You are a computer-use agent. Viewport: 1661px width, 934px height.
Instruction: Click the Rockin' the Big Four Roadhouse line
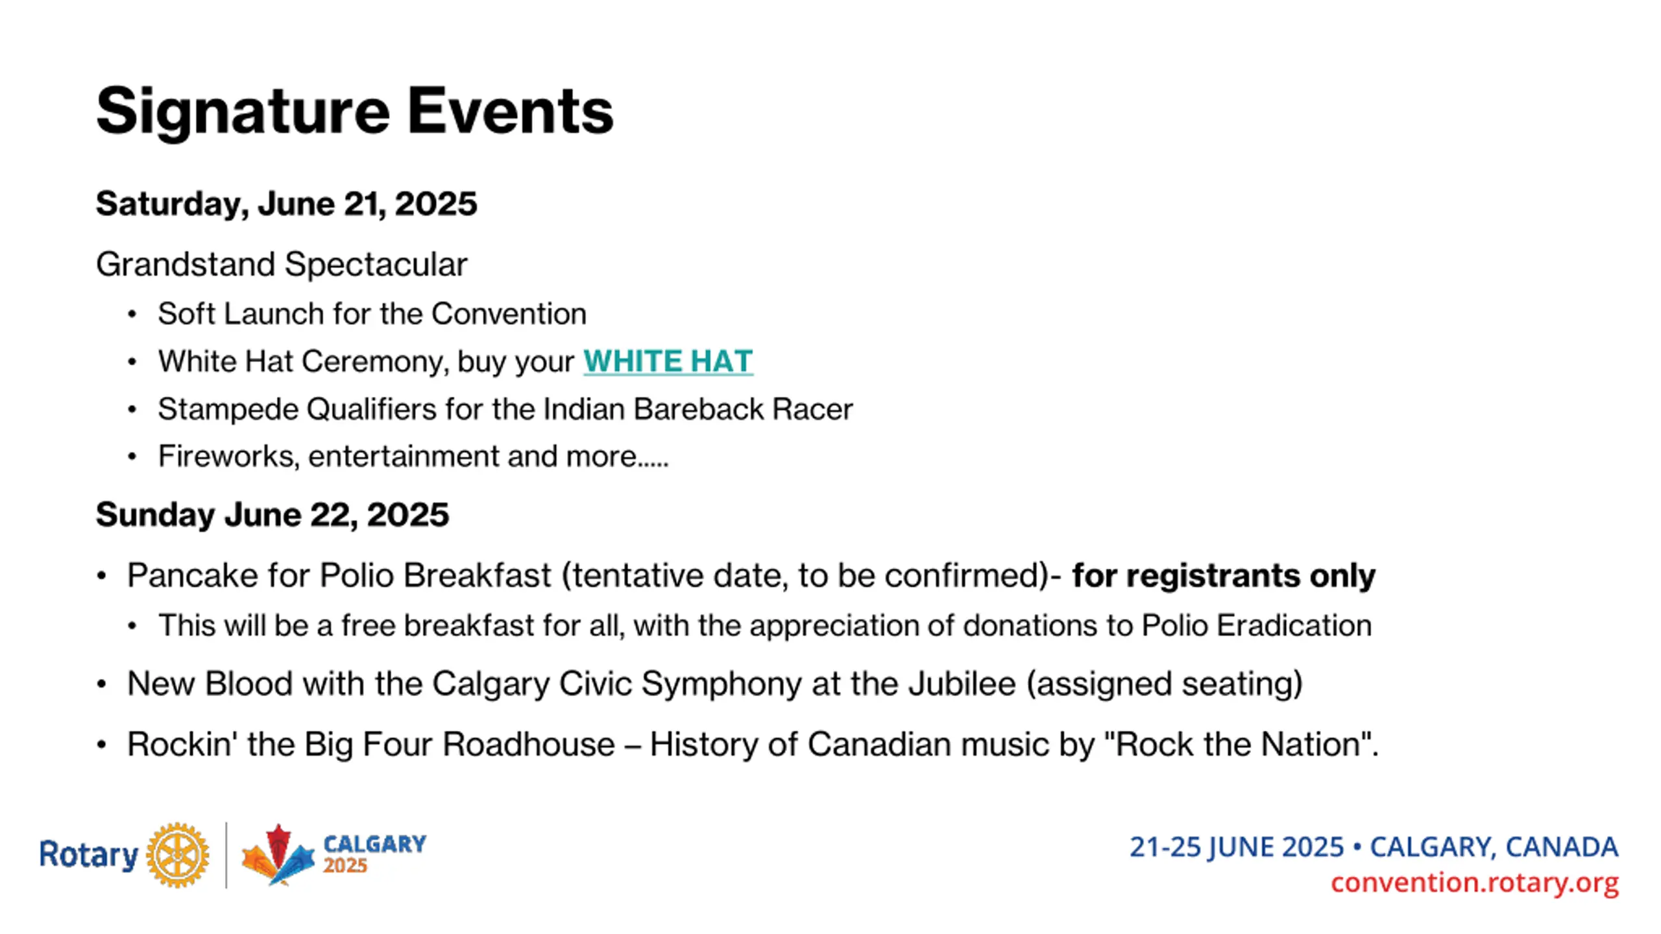[x=753, y=744]
